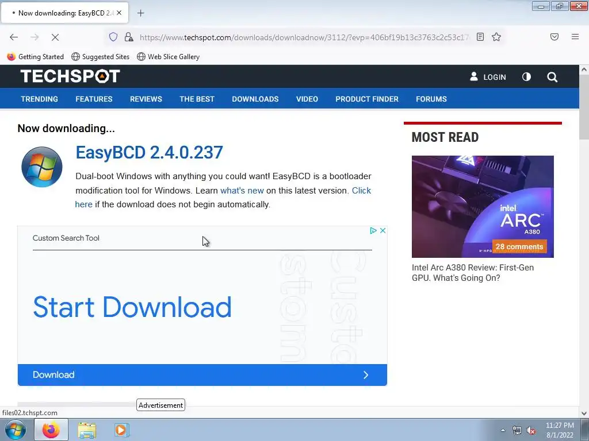Open the DOWNLOADS menu item
This screenshot has height=441, width=589.
255,99
